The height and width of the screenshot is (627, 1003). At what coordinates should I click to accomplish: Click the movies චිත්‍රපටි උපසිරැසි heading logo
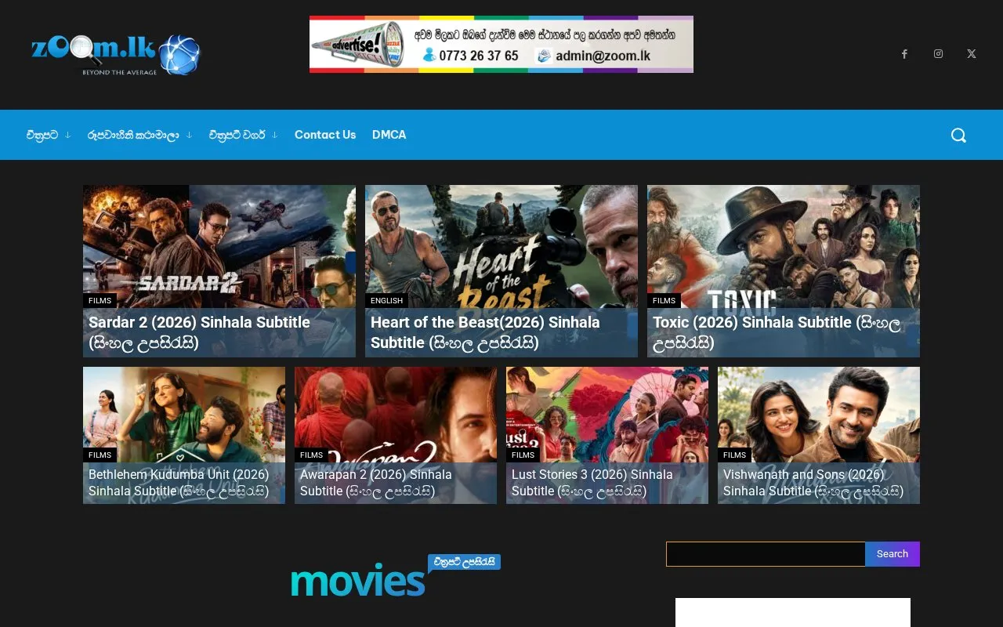click(396, 576)
